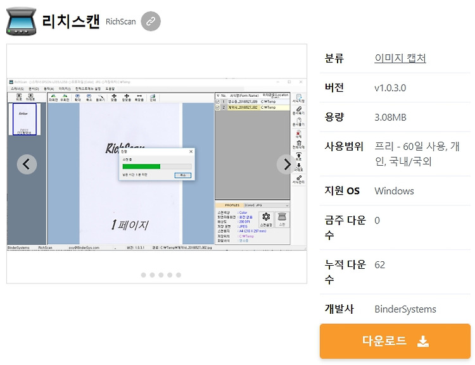
Task: Select the page thumbnail in the left panel
Action: pos(24,119)
